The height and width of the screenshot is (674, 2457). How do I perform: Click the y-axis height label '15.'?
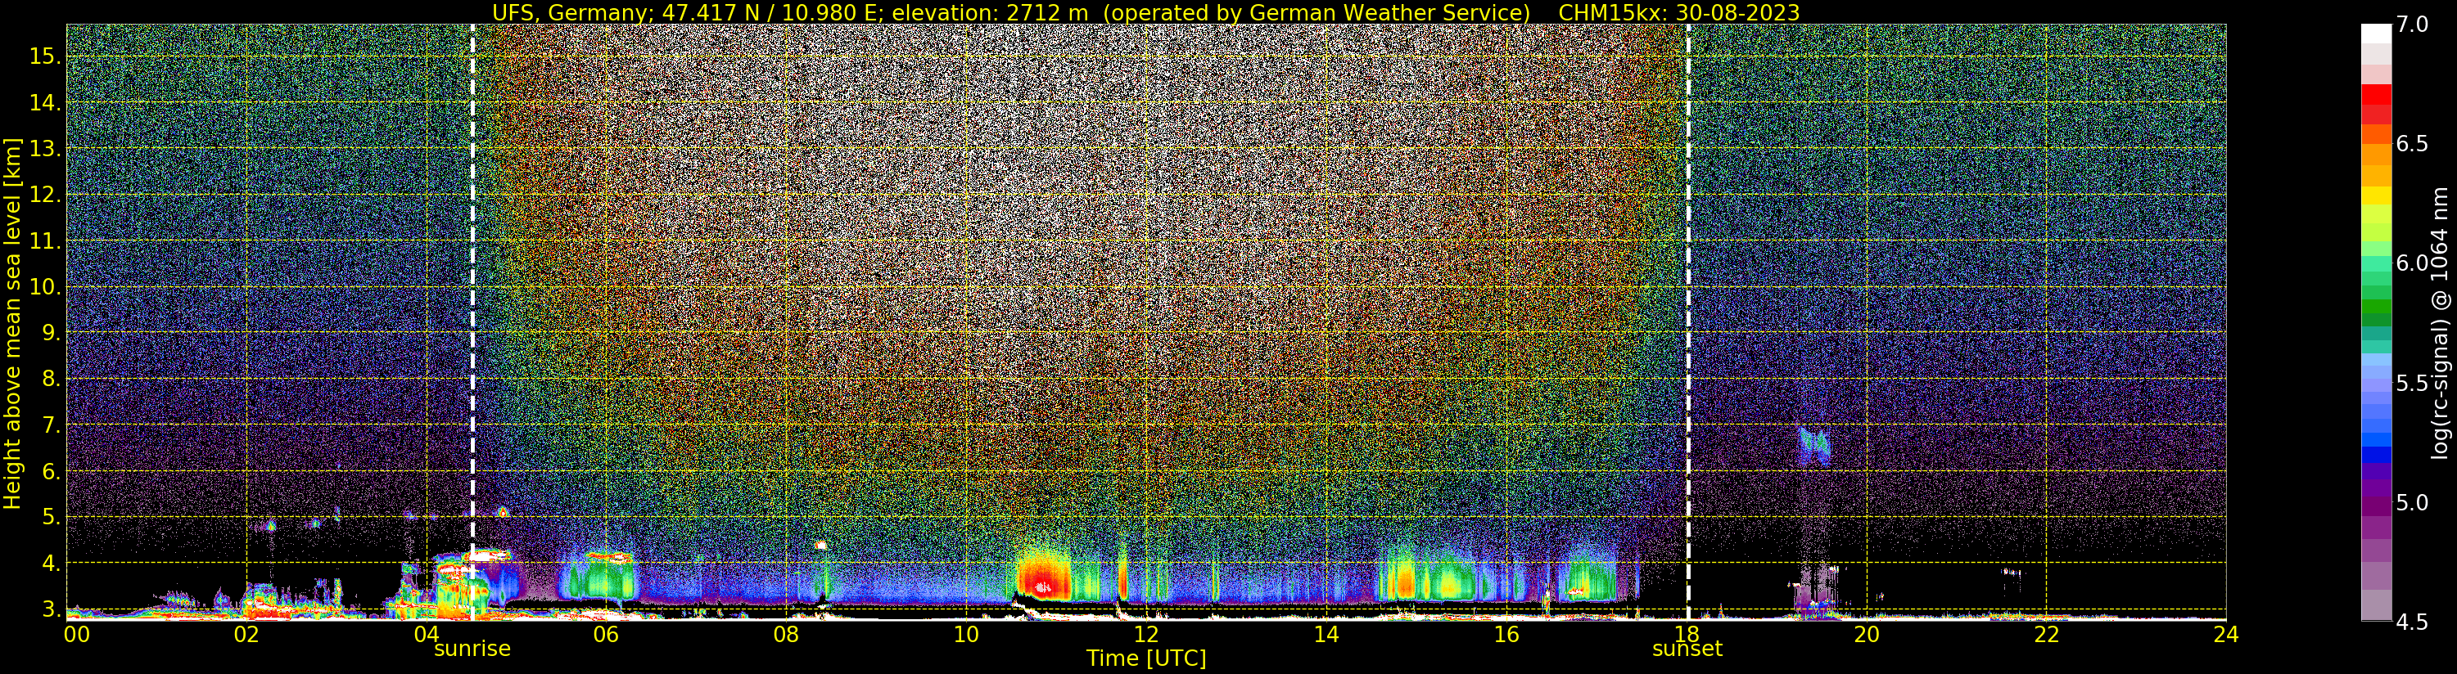click(45, 56)
